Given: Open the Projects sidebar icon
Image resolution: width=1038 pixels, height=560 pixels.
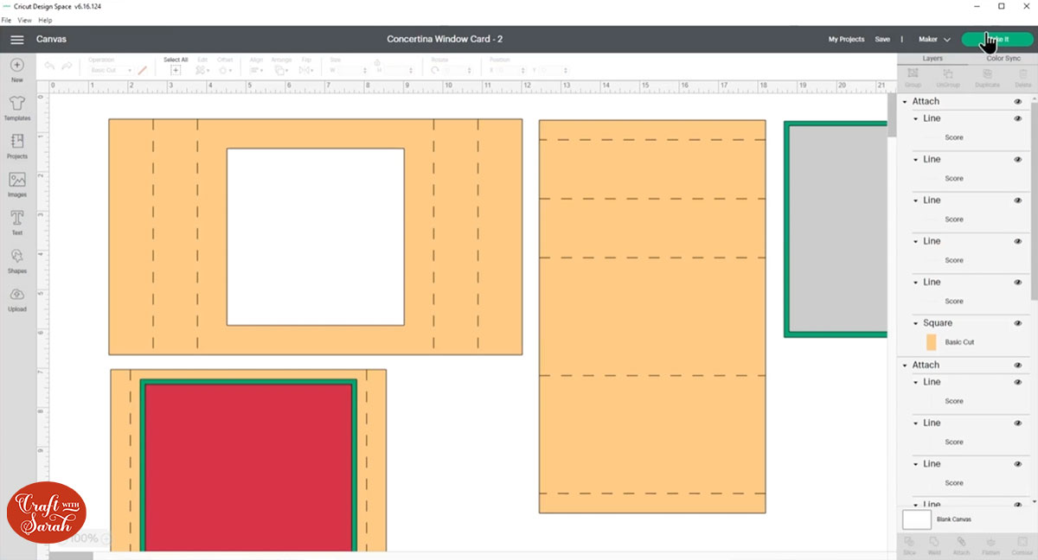Looking at the screenshot, I should click(x=17, y=146).
